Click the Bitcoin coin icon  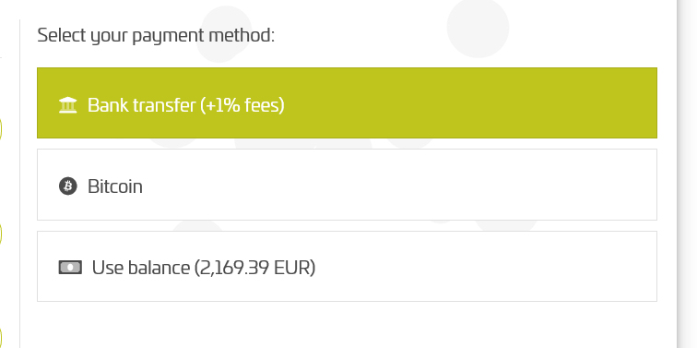pyautogui.click(x=68, y=186)
